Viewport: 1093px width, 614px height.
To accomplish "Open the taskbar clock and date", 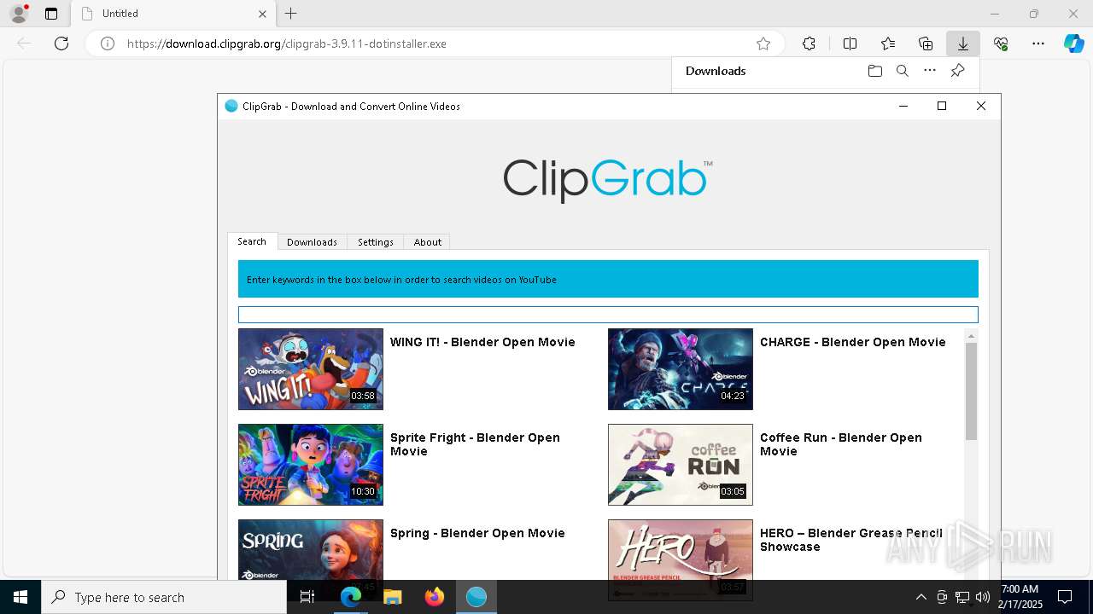I will (1020, 597).
